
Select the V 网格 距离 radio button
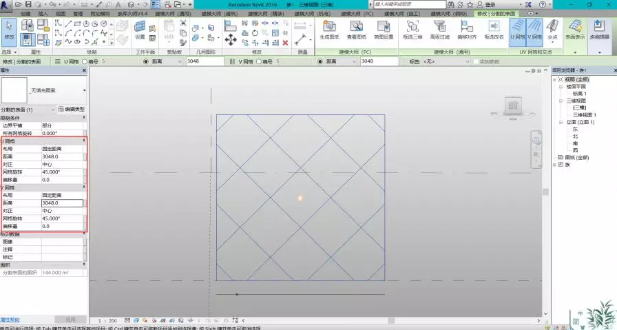pyautogui.click(x=320, y=61)
